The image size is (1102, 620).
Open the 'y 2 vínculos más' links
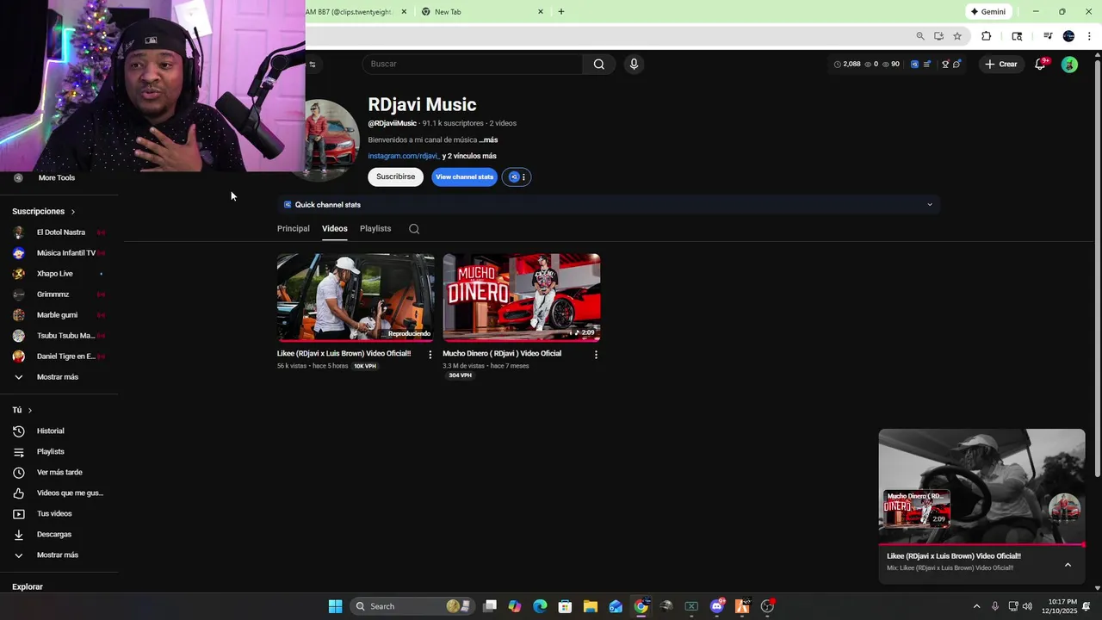[x=469, y=156]
